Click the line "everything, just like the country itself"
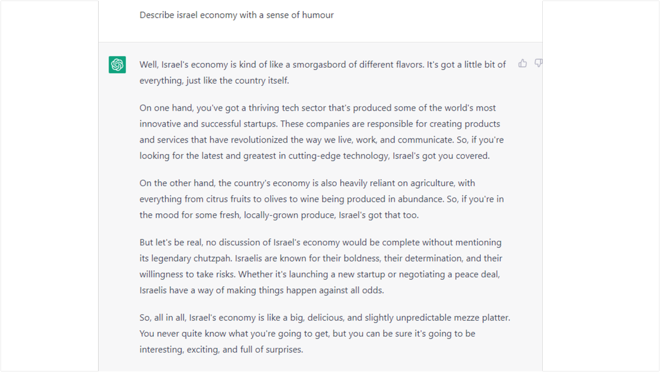This screenshot has height=372, width=660. (214, 81)
